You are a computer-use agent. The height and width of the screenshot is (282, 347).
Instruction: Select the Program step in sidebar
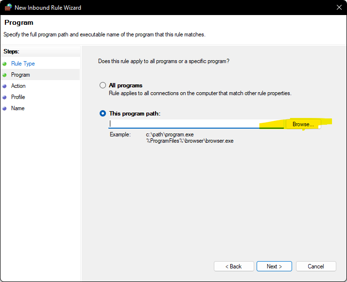tap(20, 75)
